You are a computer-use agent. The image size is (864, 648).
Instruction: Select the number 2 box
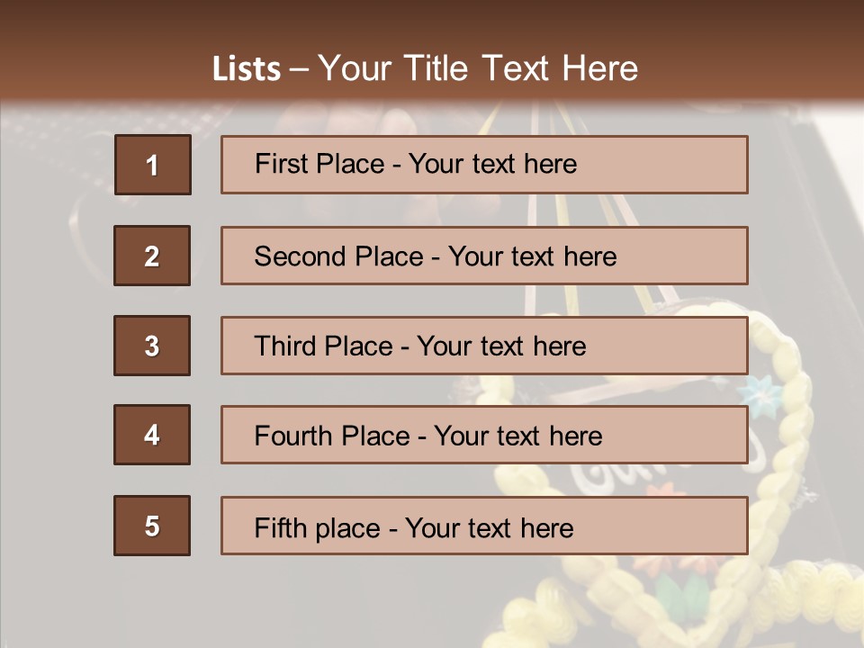(x=152, y=256)
